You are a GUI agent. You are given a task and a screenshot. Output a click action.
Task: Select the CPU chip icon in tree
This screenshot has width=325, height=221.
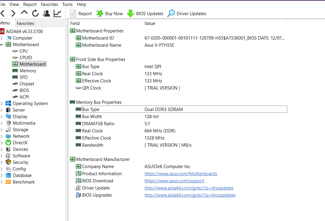[15, 51]
